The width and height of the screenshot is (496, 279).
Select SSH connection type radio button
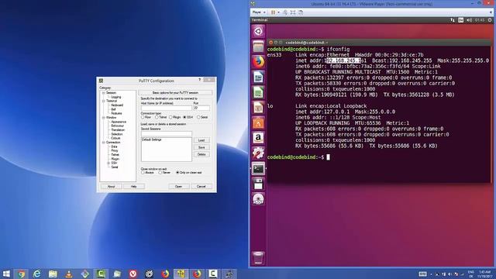184,117
